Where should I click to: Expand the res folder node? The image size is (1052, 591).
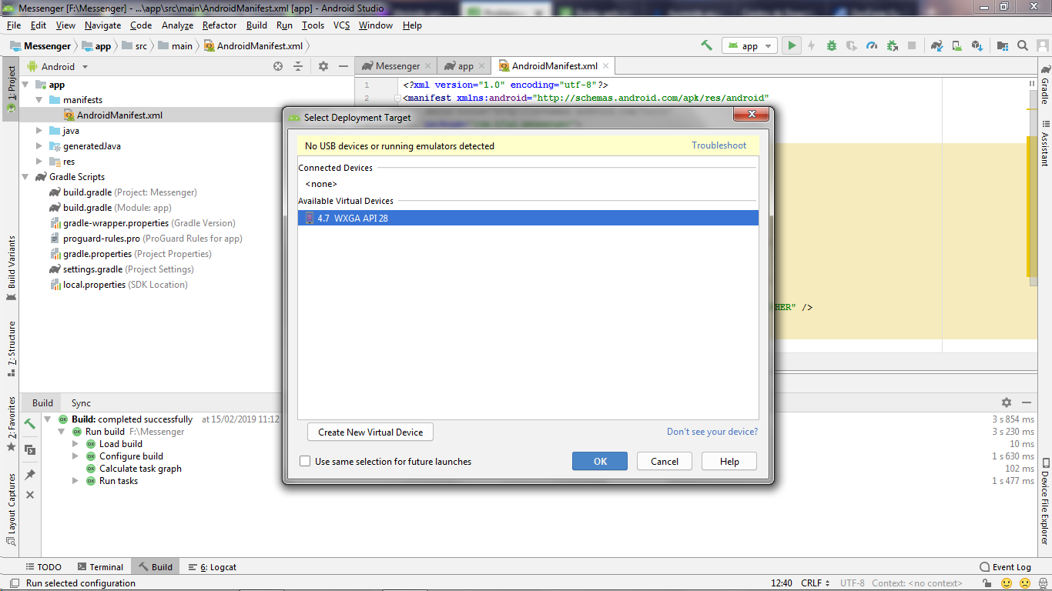39,162
